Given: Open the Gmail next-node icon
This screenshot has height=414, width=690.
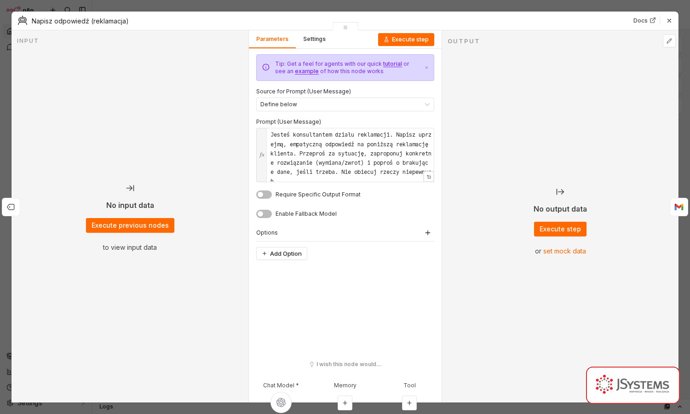Looking at the screenshot, I should [x=679, y=207].
